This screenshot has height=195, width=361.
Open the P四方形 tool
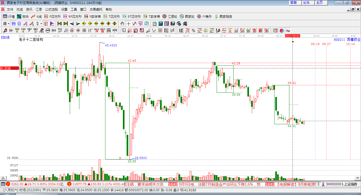[53, 16]
